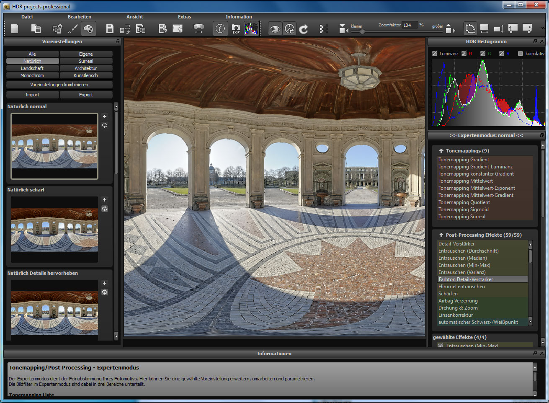Select the Natürlich normal preset thumbnail
This screenshot has height=403, width=549.
[x=54, y=146]
